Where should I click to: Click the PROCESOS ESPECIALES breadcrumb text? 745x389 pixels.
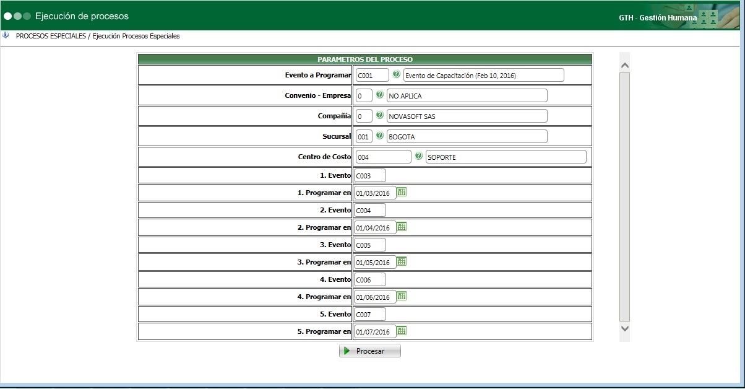51,36
